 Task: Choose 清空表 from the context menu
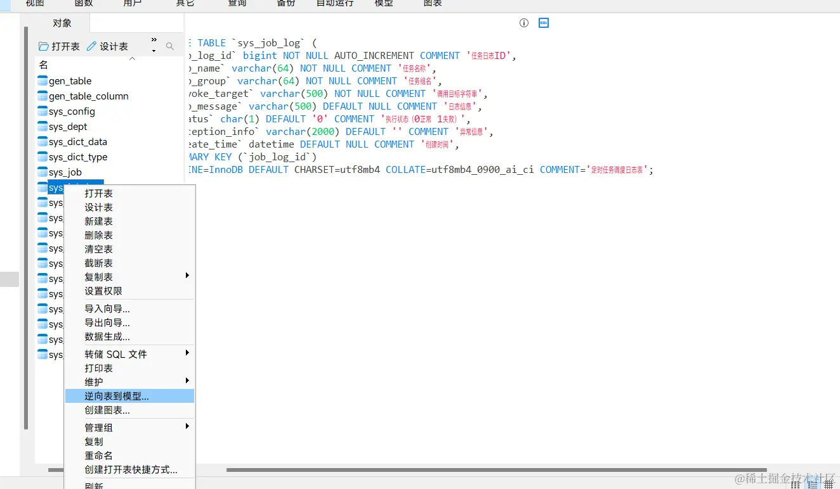click(x=130, y=249)
